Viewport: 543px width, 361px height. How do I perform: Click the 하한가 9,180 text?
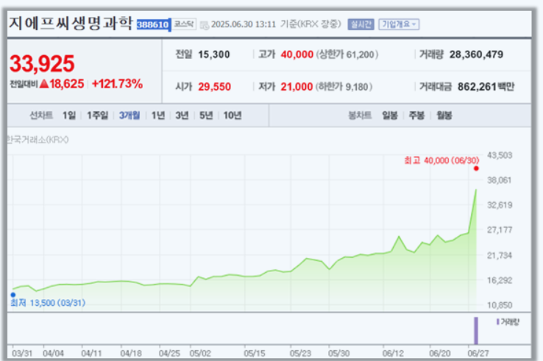pos(344,87)
